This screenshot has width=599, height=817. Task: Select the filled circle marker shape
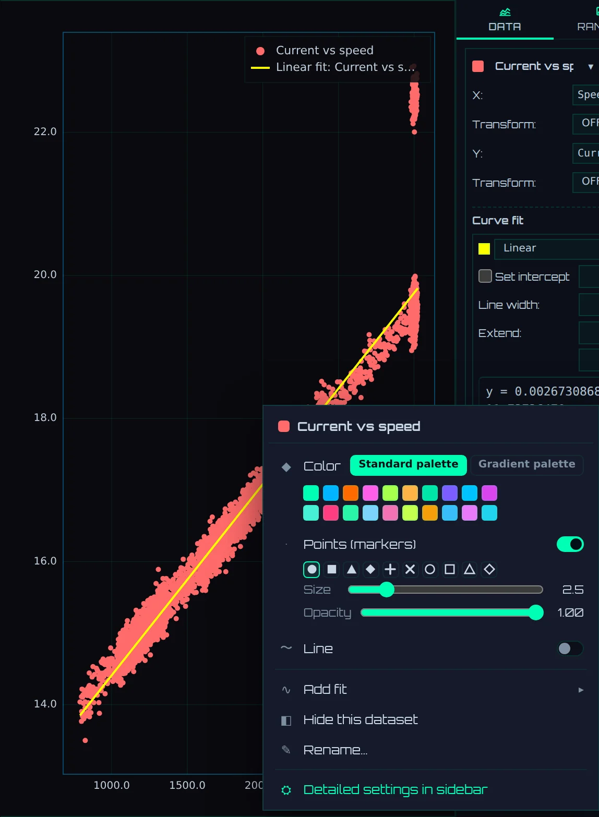click(x=312, y=569)
